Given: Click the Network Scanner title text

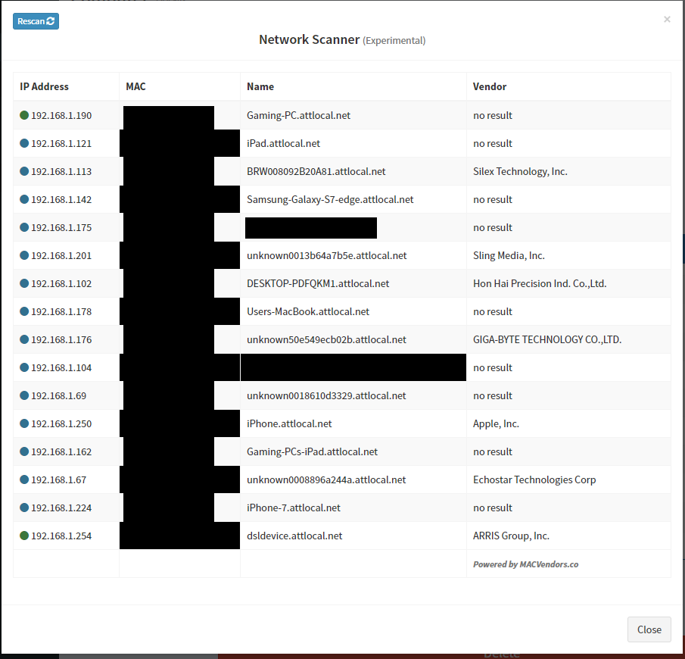Looking at the screenshot, I should click(x=310, y=39).
